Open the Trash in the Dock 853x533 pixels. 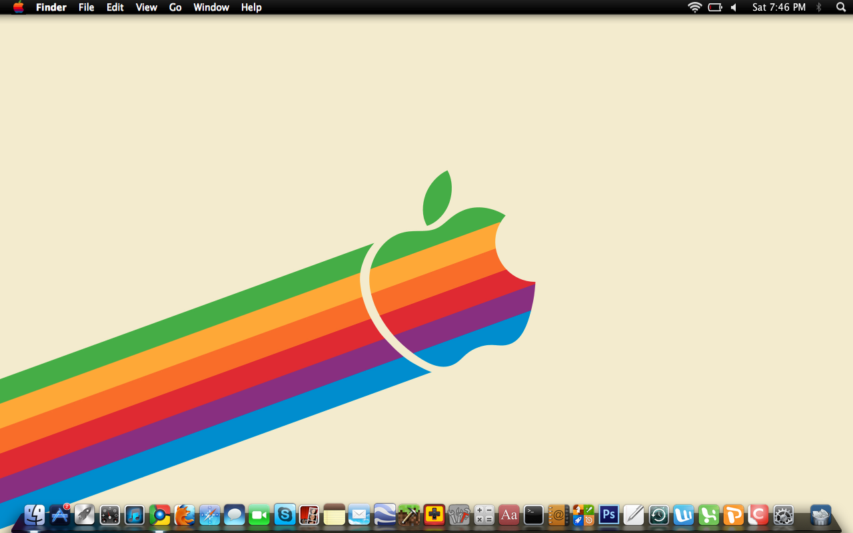click(821, 515)
